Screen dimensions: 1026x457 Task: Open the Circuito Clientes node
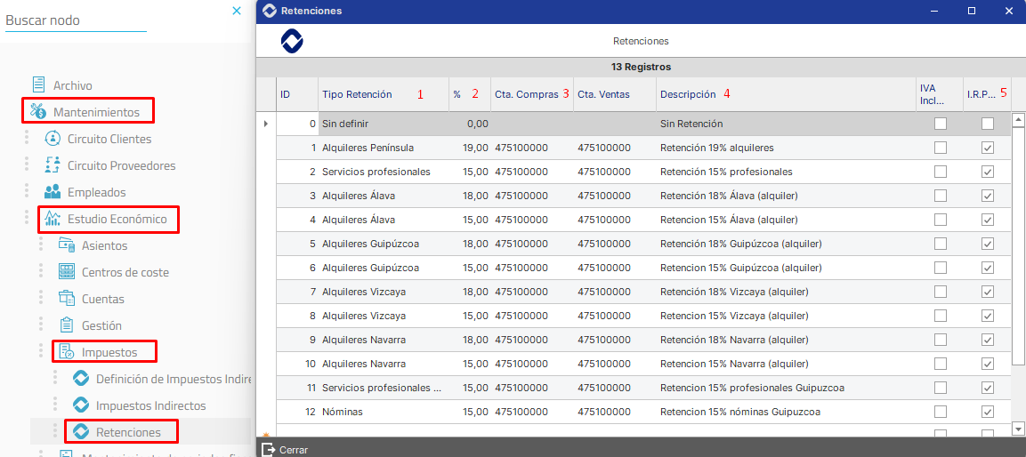coord(109,140)
